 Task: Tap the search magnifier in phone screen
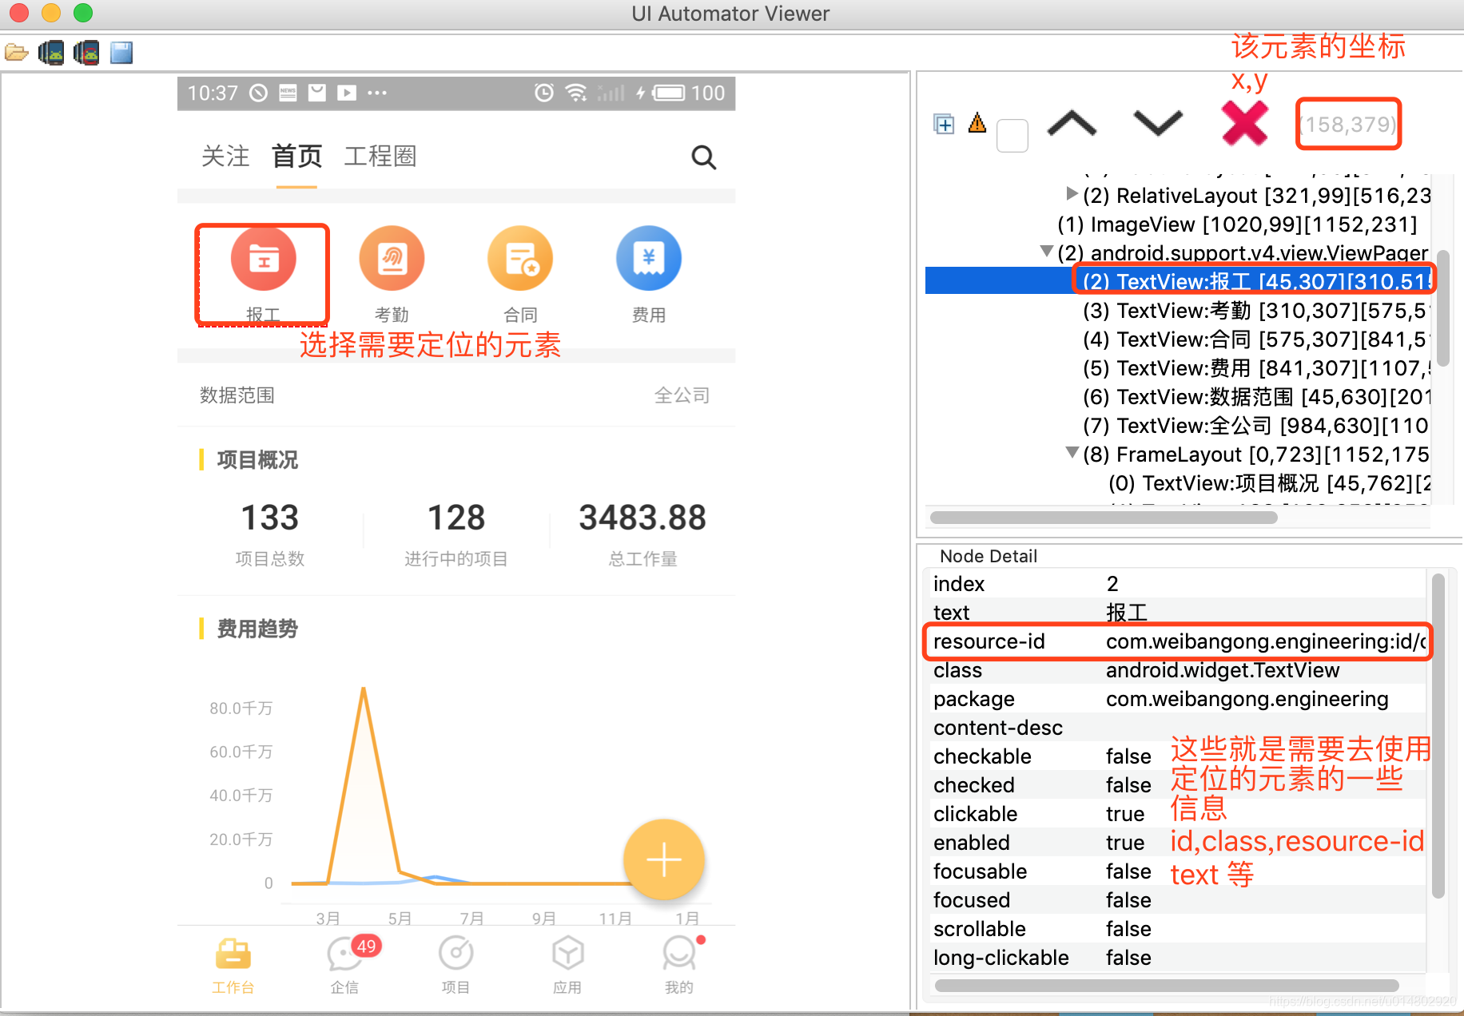pos(703,157)
